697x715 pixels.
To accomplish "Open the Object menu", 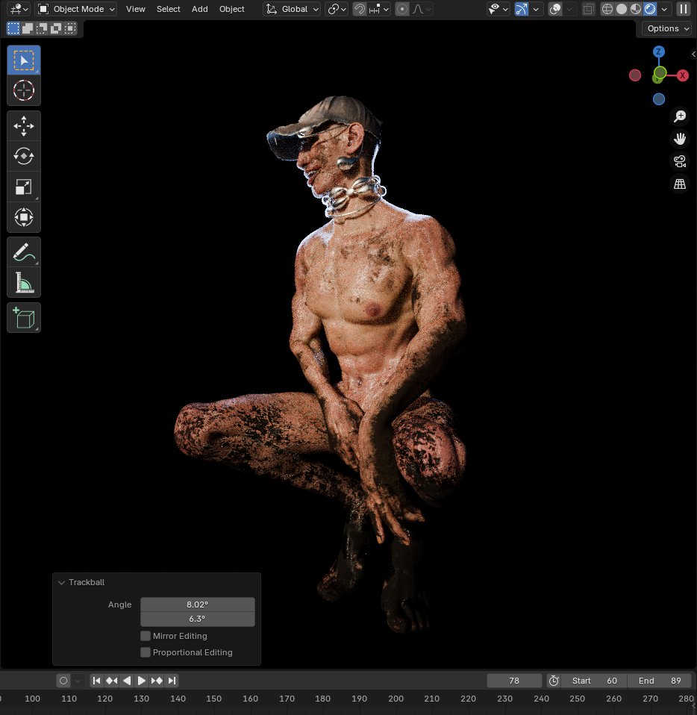I will tap(231, 9).
